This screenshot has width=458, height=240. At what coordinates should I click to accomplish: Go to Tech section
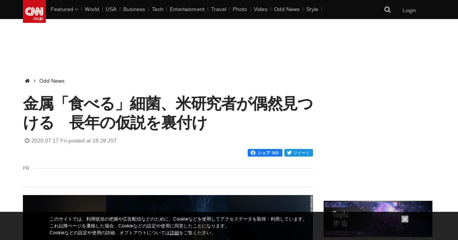coord(158,9)
